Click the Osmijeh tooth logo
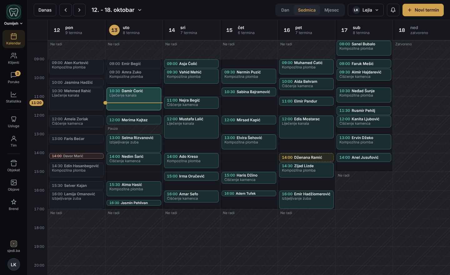The width and height of the screenshot is (450, 275). [14, 12]
